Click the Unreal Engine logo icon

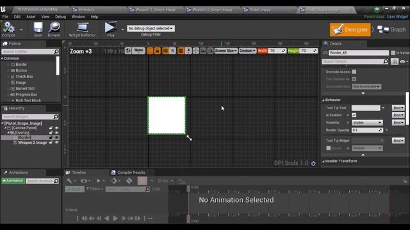pos(3,10)
